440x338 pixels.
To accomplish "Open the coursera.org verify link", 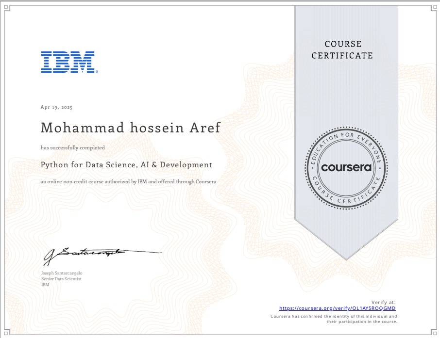I will pyautogui.click(x=338, y=308).
